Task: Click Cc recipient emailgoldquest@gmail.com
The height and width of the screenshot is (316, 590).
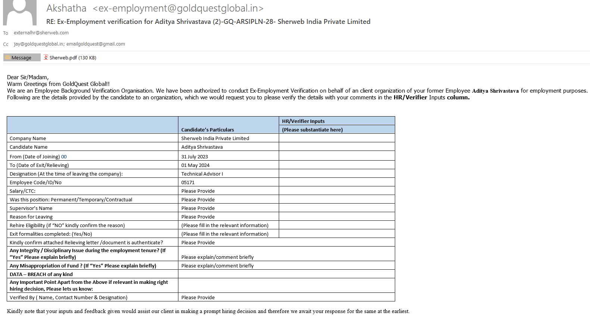Action: 96,44
